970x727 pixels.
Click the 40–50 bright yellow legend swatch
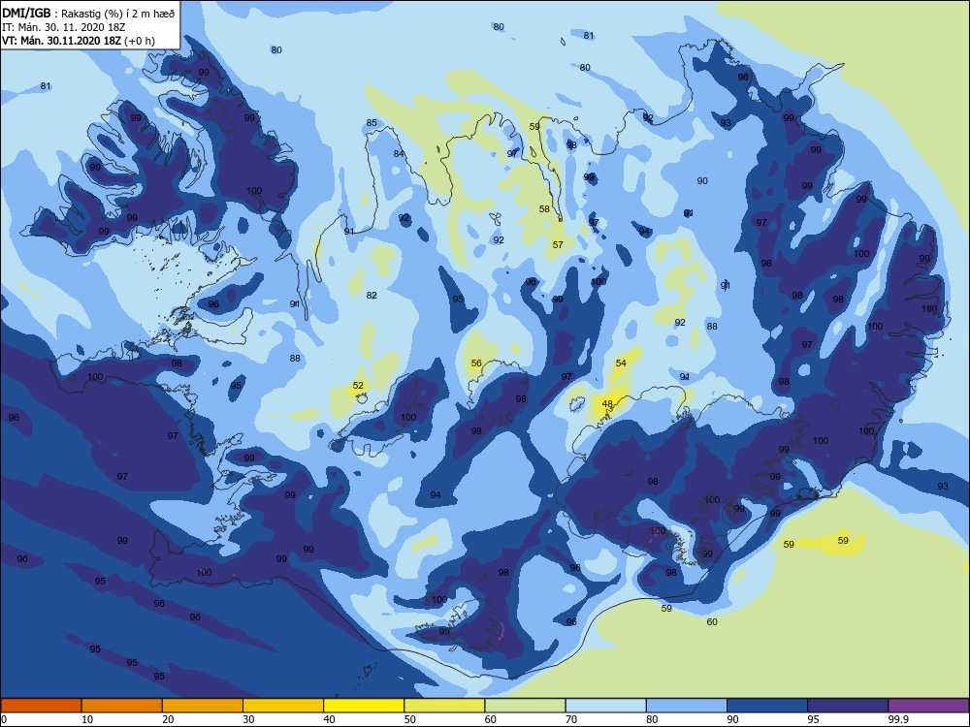(x=364, y=706)
